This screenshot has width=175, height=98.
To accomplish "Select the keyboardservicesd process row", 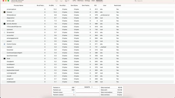I will tap(87, 70).
